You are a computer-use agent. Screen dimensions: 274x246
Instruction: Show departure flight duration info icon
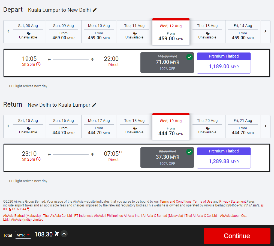coord(38,64)
